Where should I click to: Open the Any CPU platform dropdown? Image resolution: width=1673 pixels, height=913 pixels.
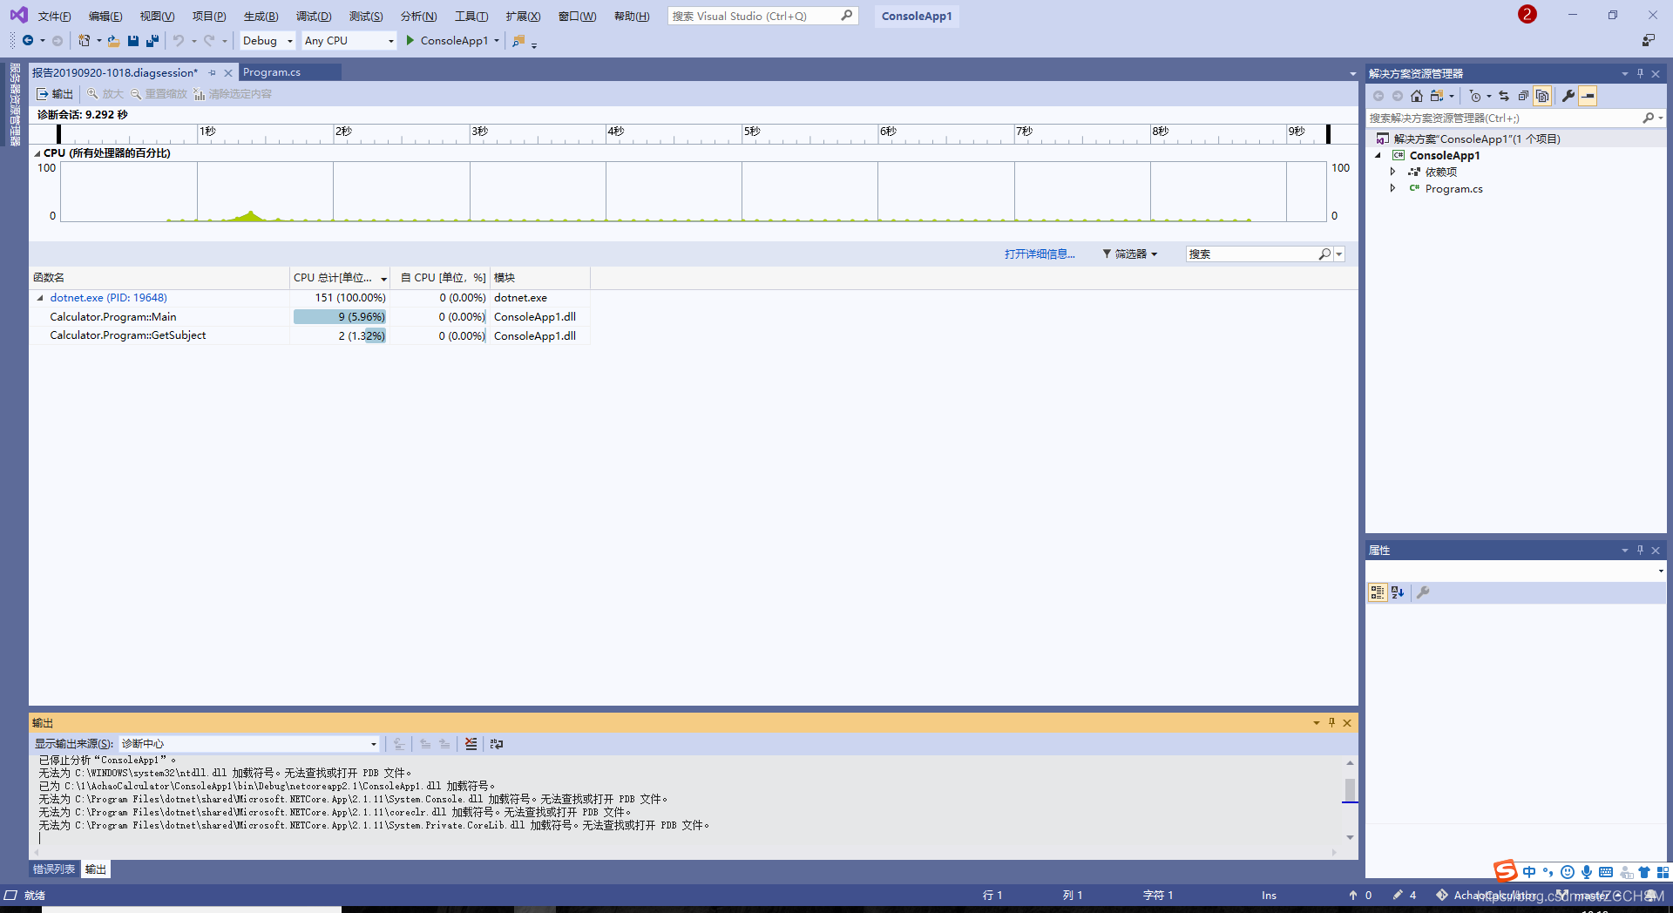click(x=390, y=41)
